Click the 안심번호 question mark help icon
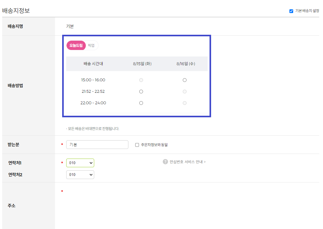Screen dimensions: 323x229 click(x=165, y=162)
